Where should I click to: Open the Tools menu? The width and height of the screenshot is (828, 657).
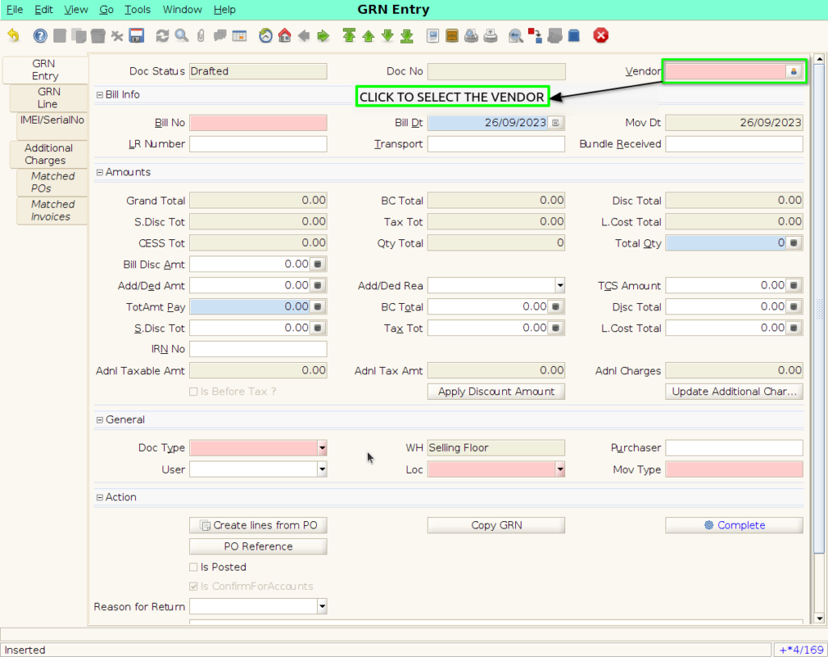(x=137, y=10)
